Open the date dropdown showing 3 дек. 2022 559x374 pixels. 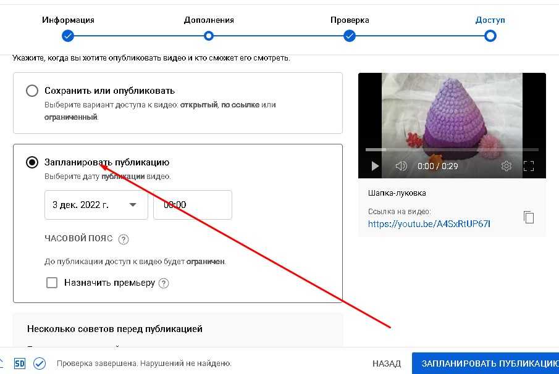pos(96,205)
